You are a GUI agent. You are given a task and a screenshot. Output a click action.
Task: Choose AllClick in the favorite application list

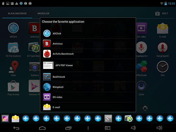click(x=88, y=33)
